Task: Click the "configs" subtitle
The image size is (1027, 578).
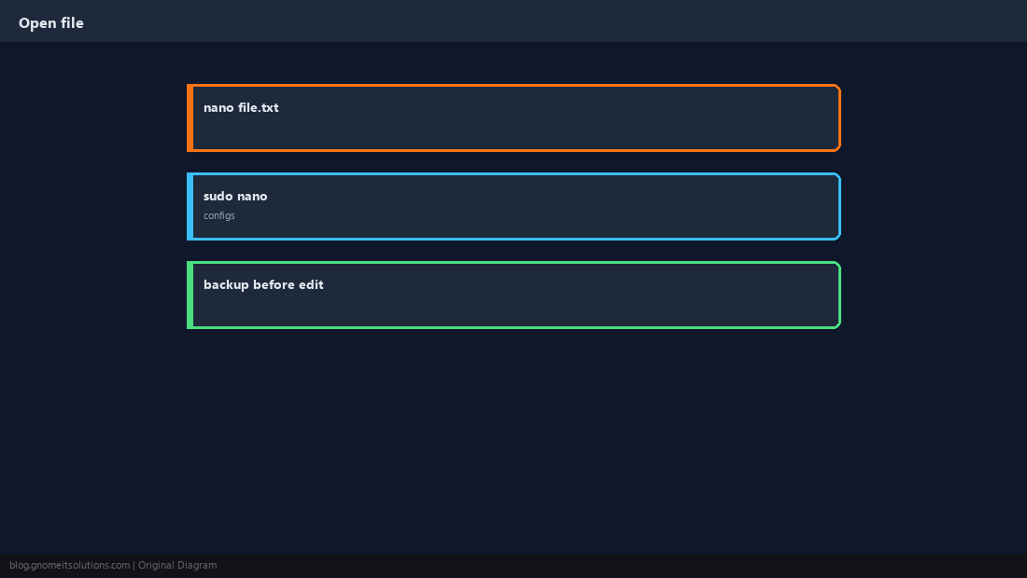Action: [218, 215]
